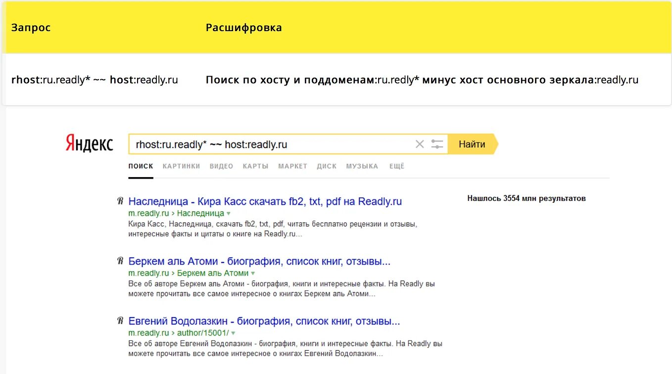Switch to the Картинки tab
This screenshot has width=672, height=374.
click(x=181, y=166)
